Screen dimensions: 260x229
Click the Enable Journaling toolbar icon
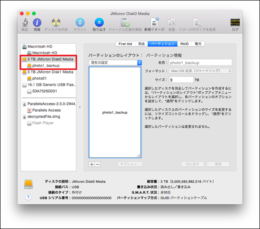[x=125, y=22]
